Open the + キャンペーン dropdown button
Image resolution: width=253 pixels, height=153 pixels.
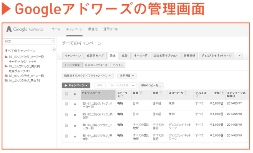coord(76,85)
